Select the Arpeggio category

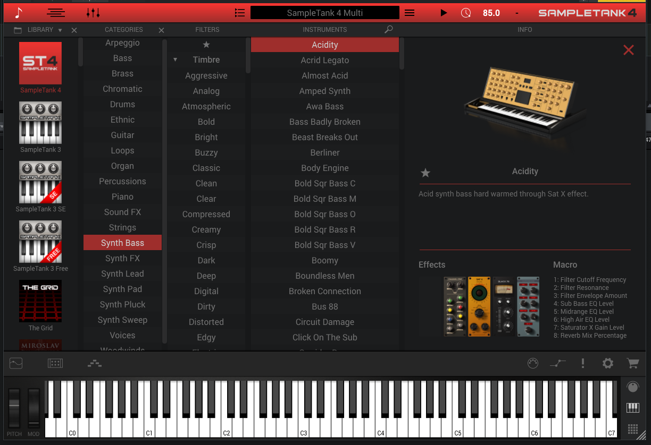pos(122,43)
